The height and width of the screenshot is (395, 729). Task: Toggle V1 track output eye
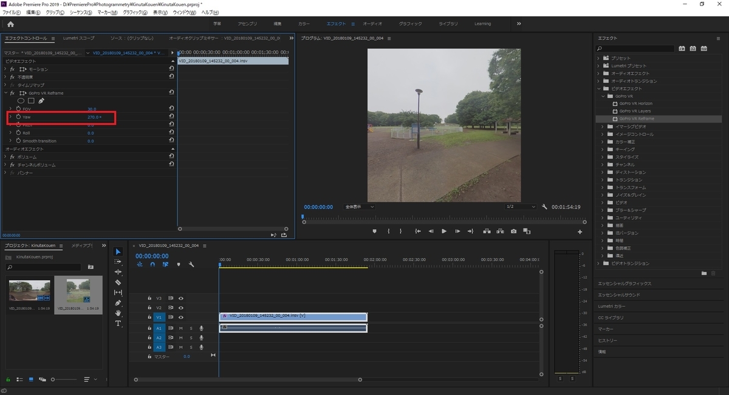180,317
